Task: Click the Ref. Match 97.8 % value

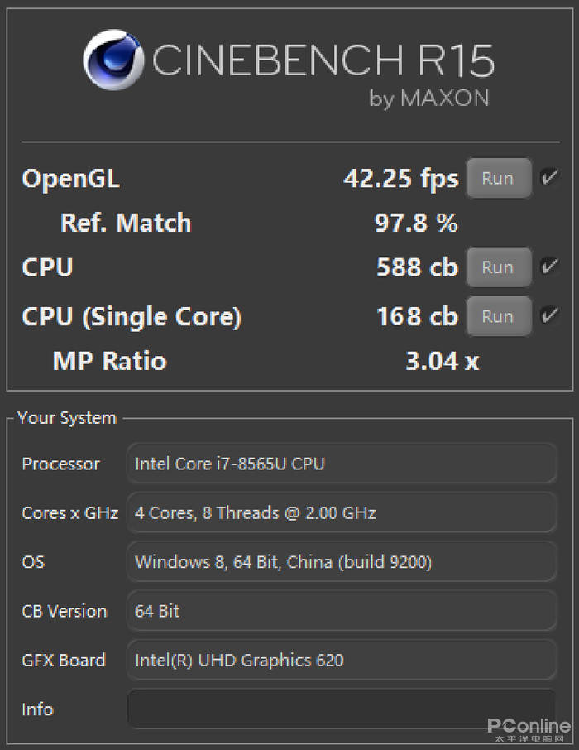Action: pyautogui.click(x=416, y=223)
